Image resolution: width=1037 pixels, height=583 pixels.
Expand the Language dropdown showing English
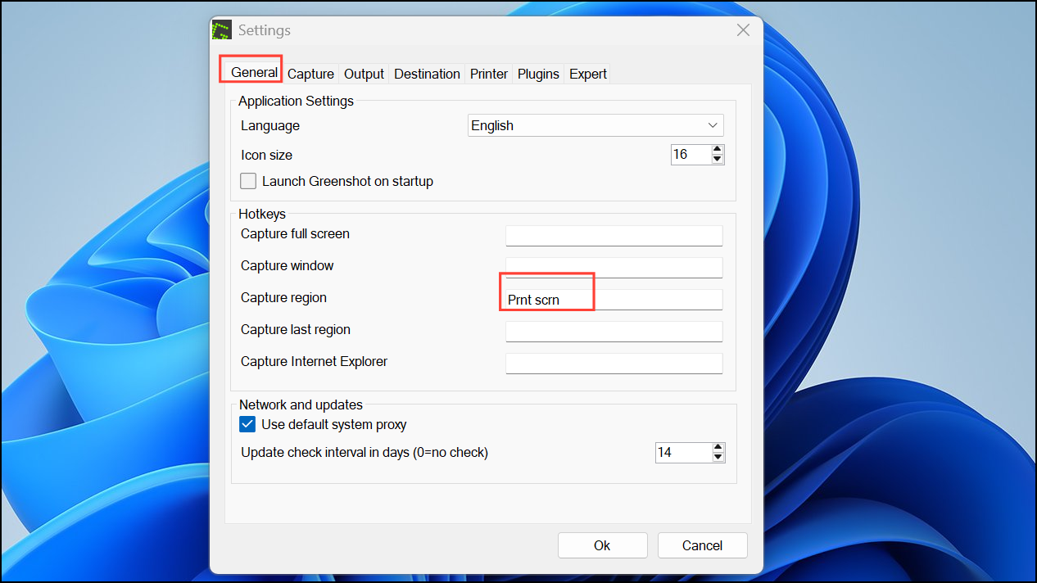point(595,125)
